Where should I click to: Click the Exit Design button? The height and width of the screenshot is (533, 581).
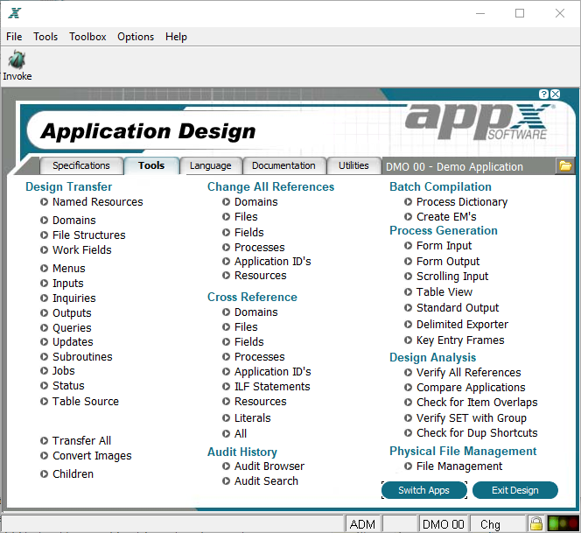(x=515, y=490)
